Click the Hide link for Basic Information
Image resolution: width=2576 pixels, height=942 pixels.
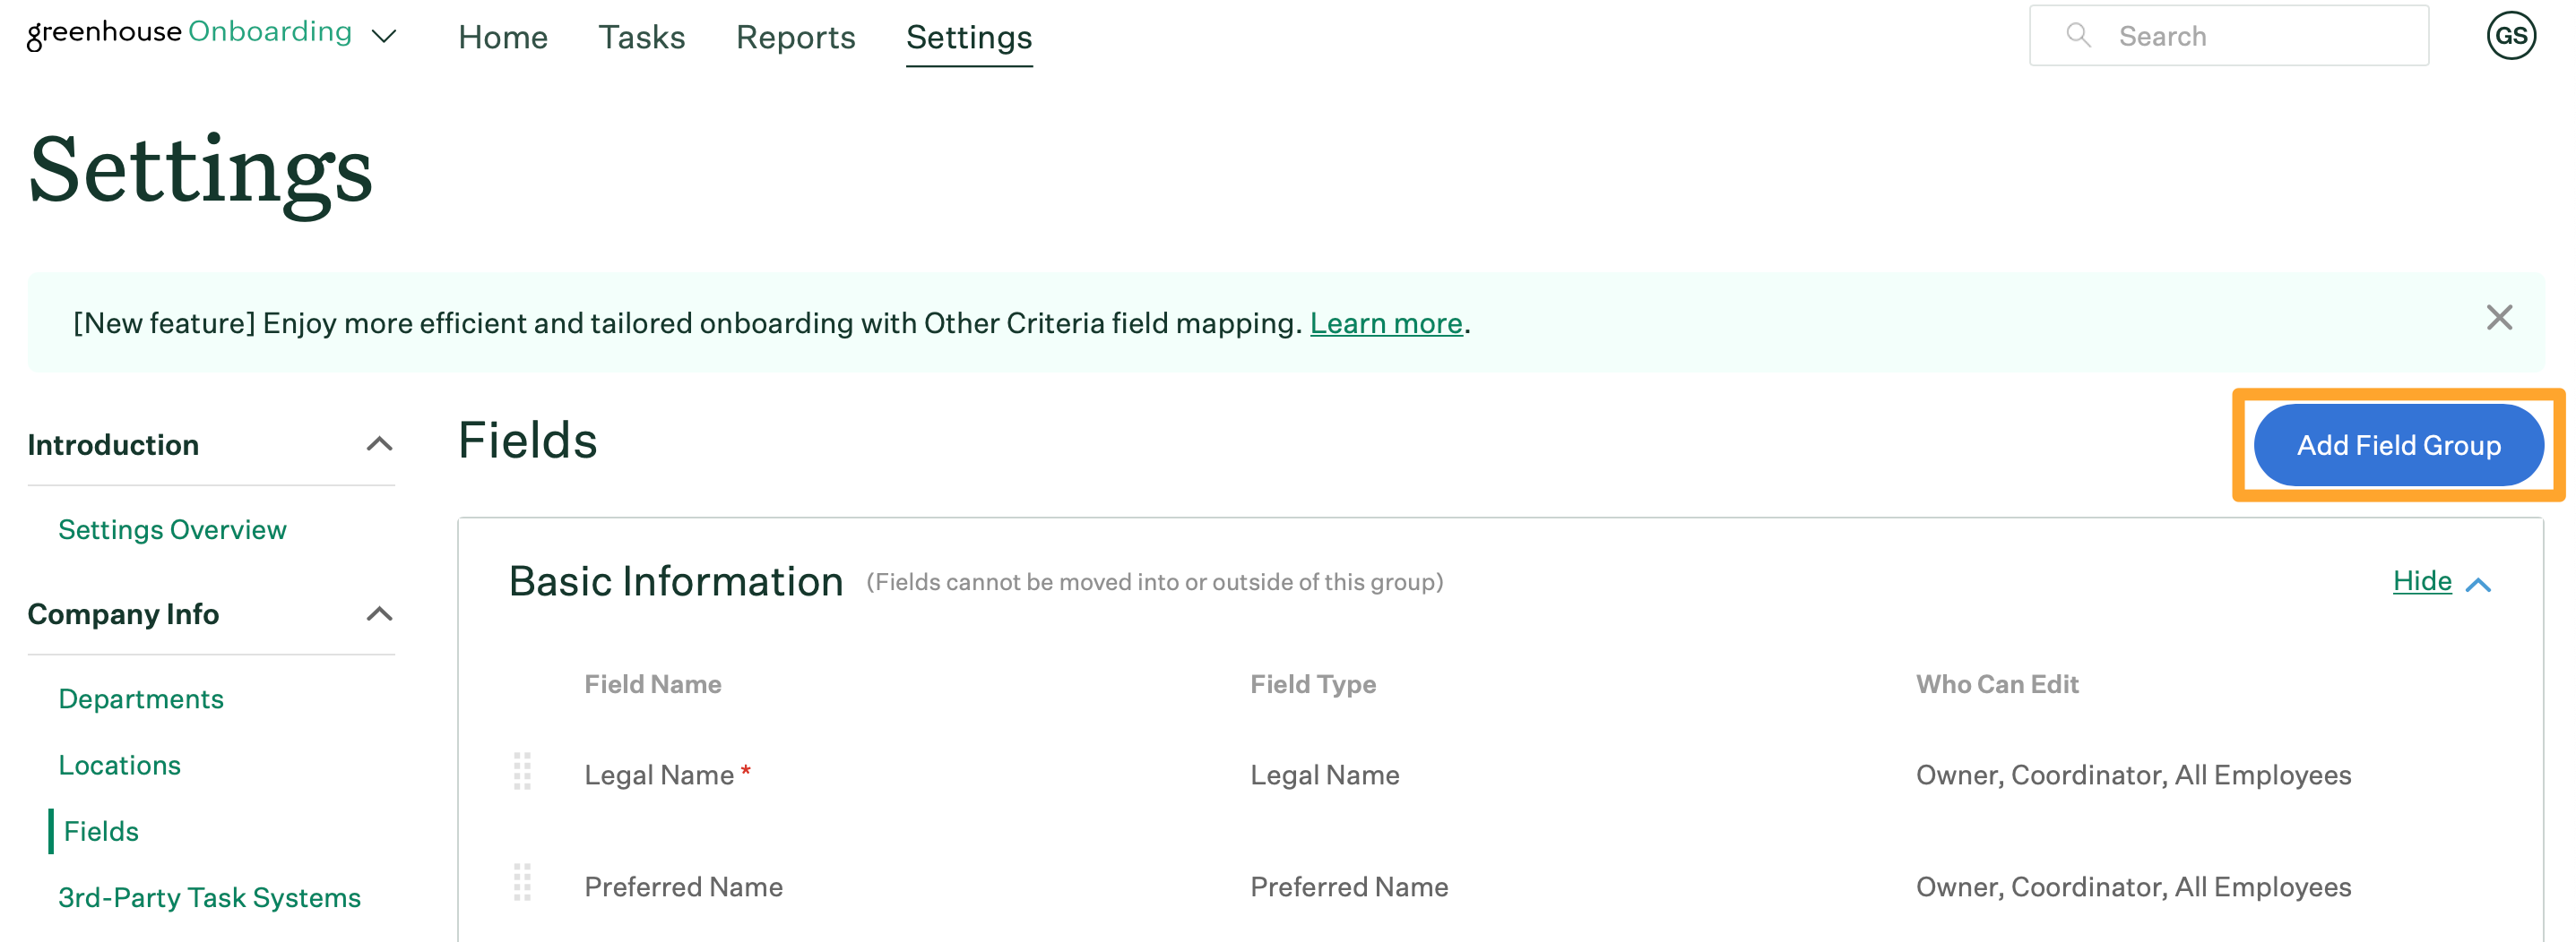tap(2422, 581)
